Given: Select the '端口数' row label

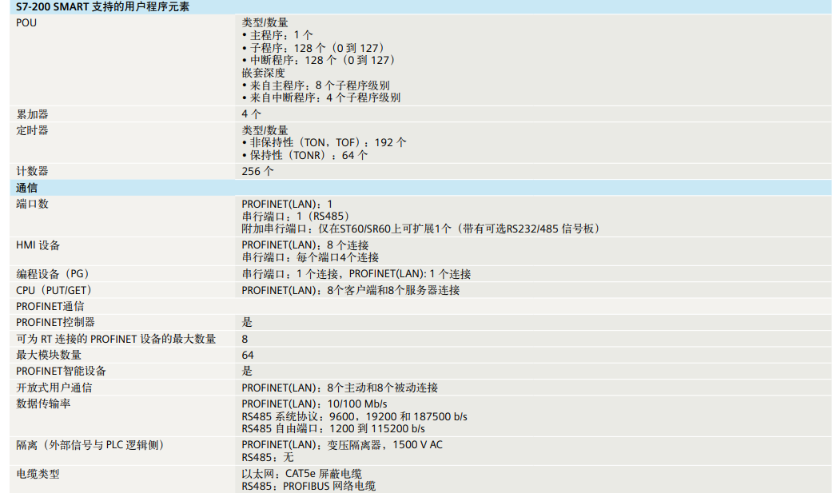Looking at the screenshot, I should (32, 204).
